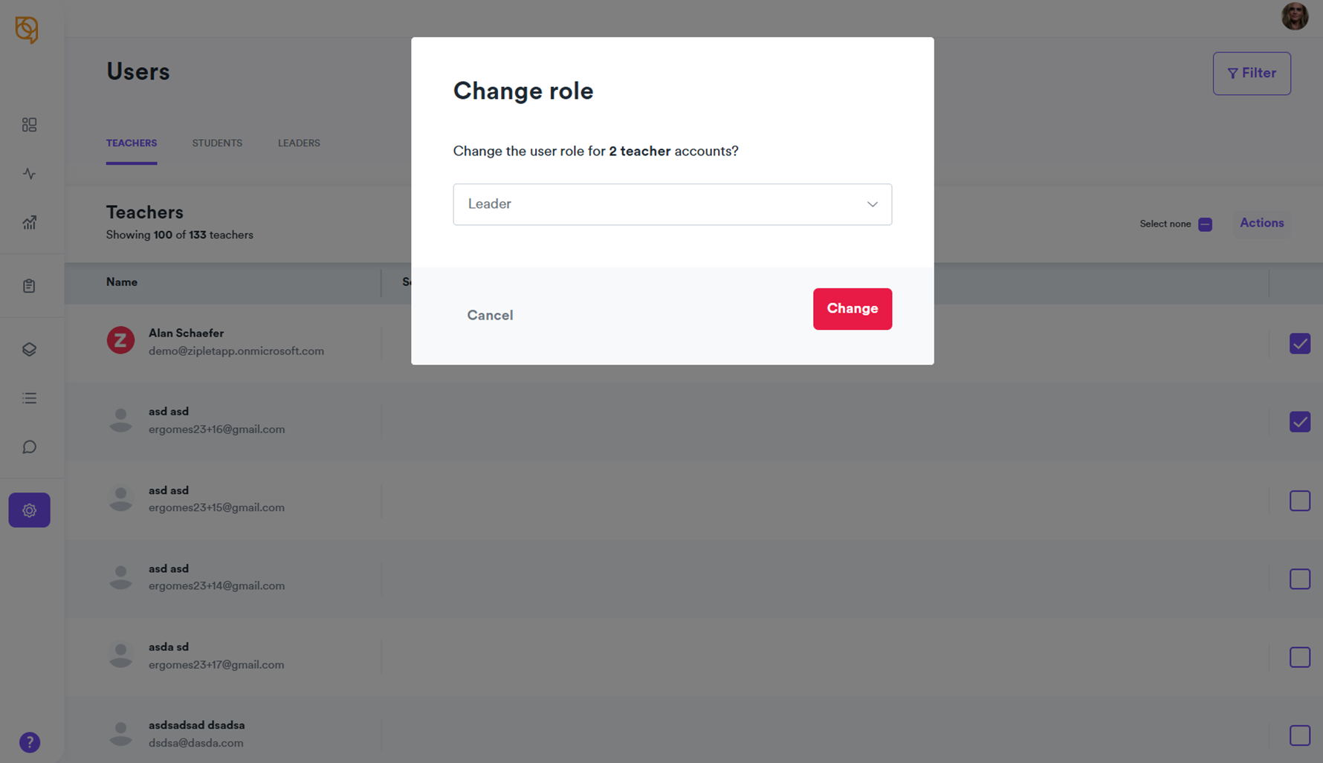This screenshot has height=763, width=1323.
Task: Open the Filter options
Action: (x=1252, y=74)
